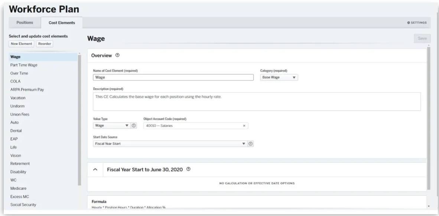
Task: Click the New Element button
Action: point(22,44)
